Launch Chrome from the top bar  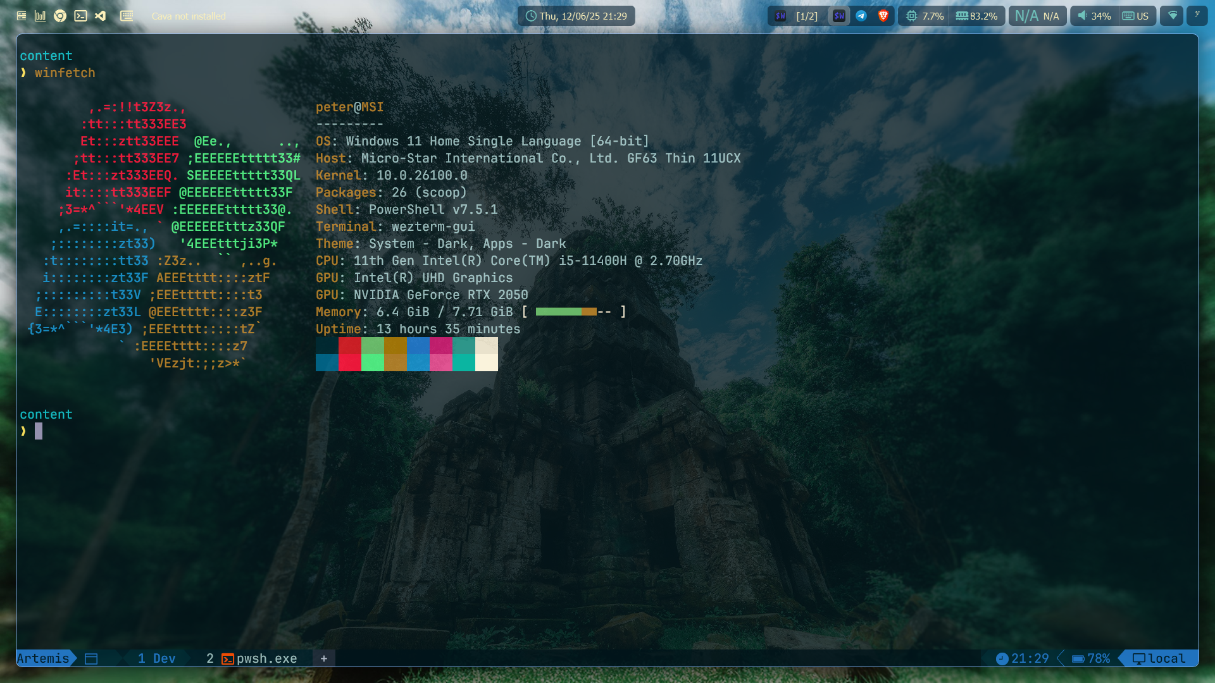coord(60,16)
